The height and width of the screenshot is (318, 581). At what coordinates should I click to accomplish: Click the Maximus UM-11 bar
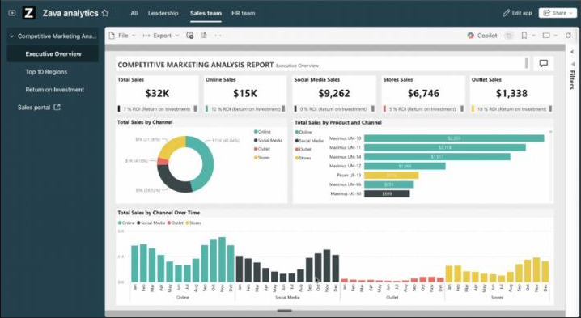click(x=444, y=147)
